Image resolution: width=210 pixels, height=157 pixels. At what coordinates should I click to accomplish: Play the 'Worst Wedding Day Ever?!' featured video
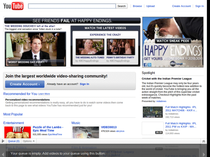[x=35, y=49]
